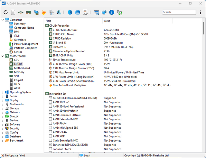Click the blue disk benchmark toolbar icon

70,13
